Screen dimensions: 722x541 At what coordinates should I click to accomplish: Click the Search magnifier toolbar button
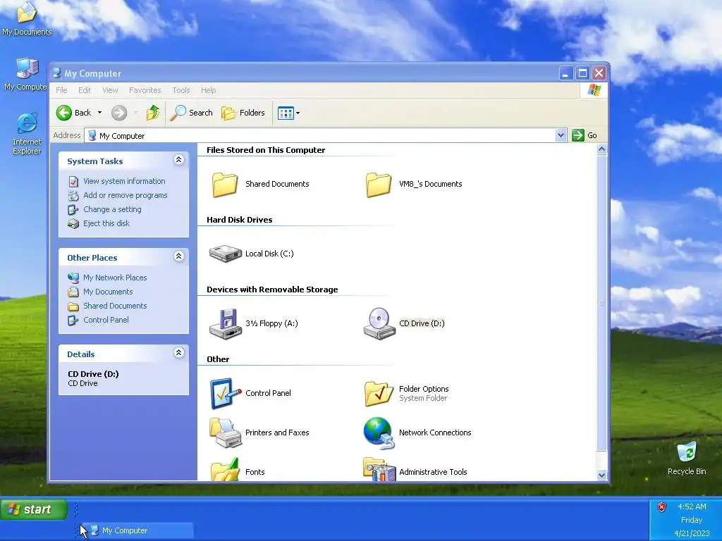(191, 113)
